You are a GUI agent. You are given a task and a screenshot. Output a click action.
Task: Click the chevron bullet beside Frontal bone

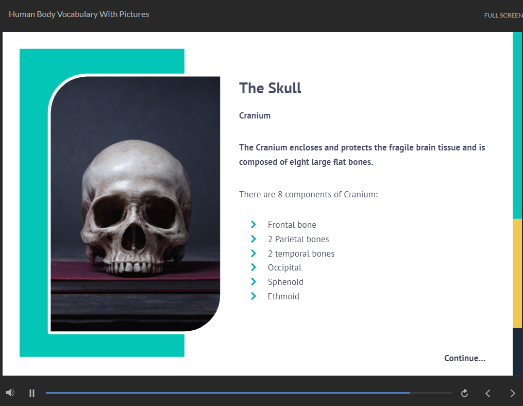pos(254,225)
